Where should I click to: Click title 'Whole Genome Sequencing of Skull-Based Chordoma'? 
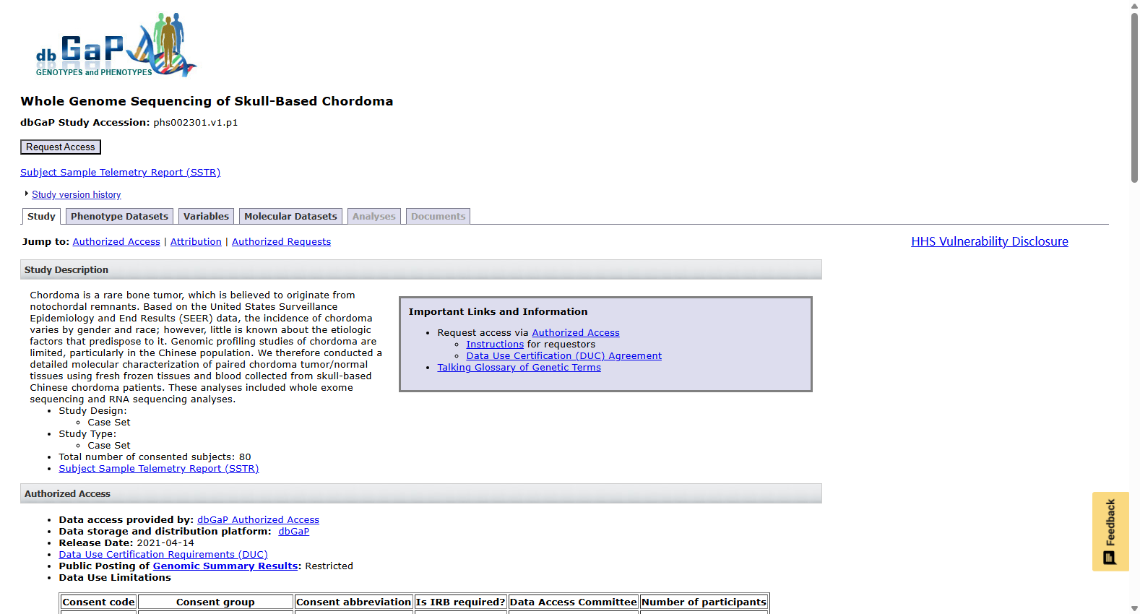coord(207,101)
